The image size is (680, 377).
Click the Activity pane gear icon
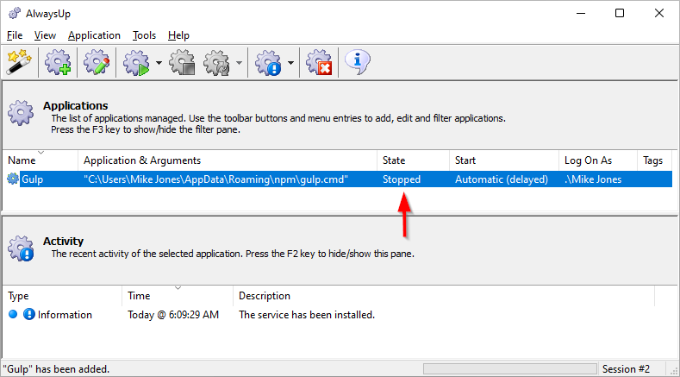pyautogui.click(x=21, y=248)
